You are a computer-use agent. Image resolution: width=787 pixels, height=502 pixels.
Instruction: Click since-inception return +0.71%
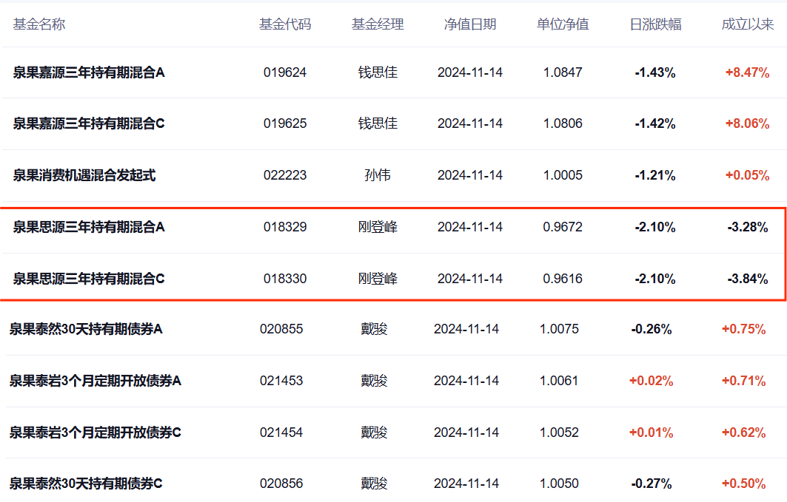coord(744,381)
